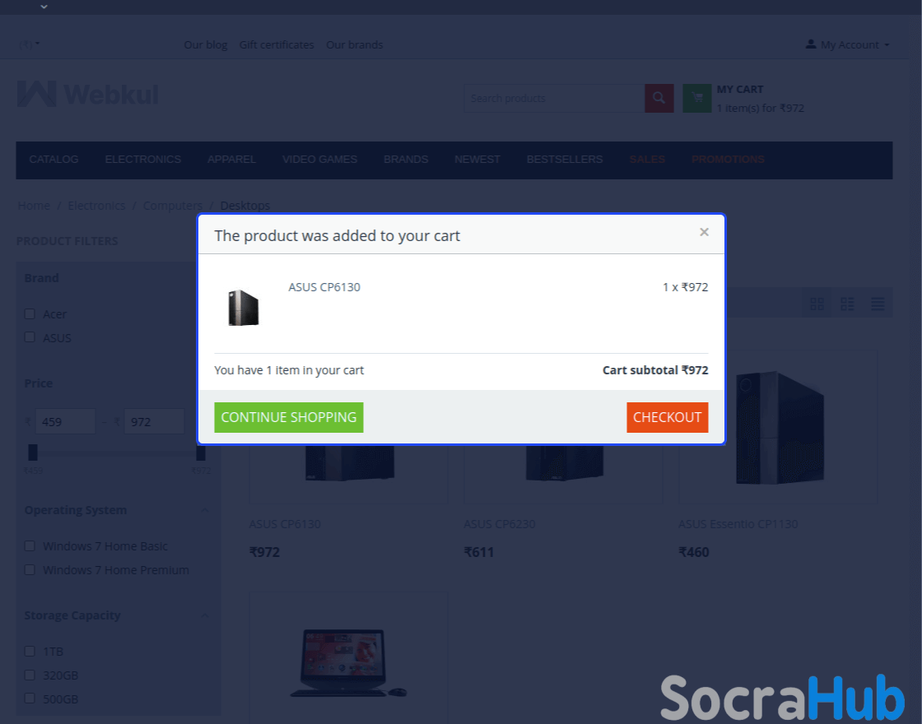Collapse the Storage Capacity filter section
Screen dimensions: 922x724
tap(205, 615)
